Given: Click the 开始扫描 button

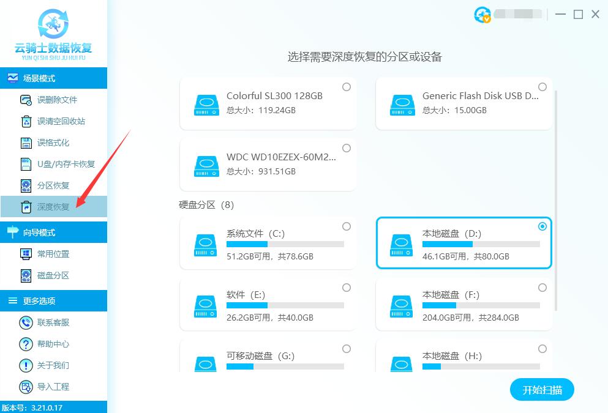Looking at the screenshot, I should 542,390.
